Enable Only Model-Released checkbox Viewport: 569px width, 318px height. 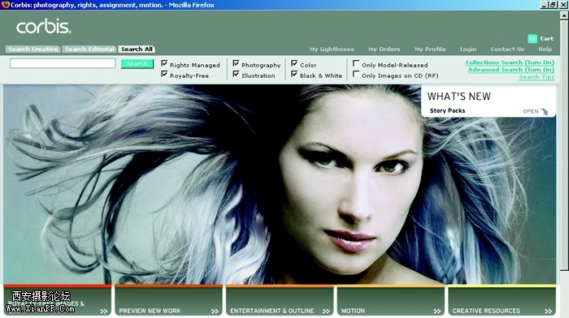pyautogui.click(x=356, y=64)
